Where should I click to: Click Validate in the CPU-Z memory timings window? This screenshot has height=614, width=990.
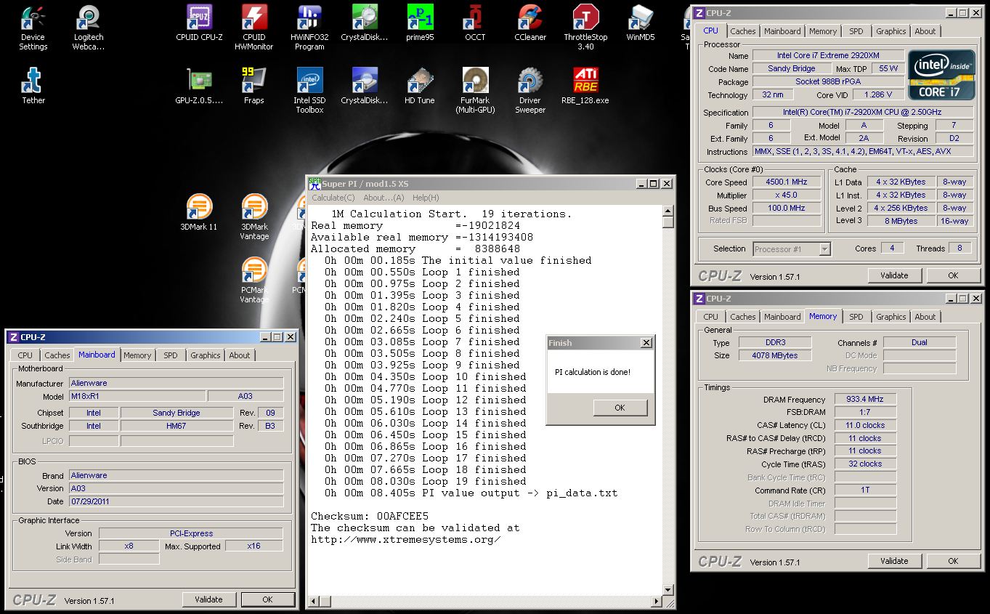click(x=894, y=561)
